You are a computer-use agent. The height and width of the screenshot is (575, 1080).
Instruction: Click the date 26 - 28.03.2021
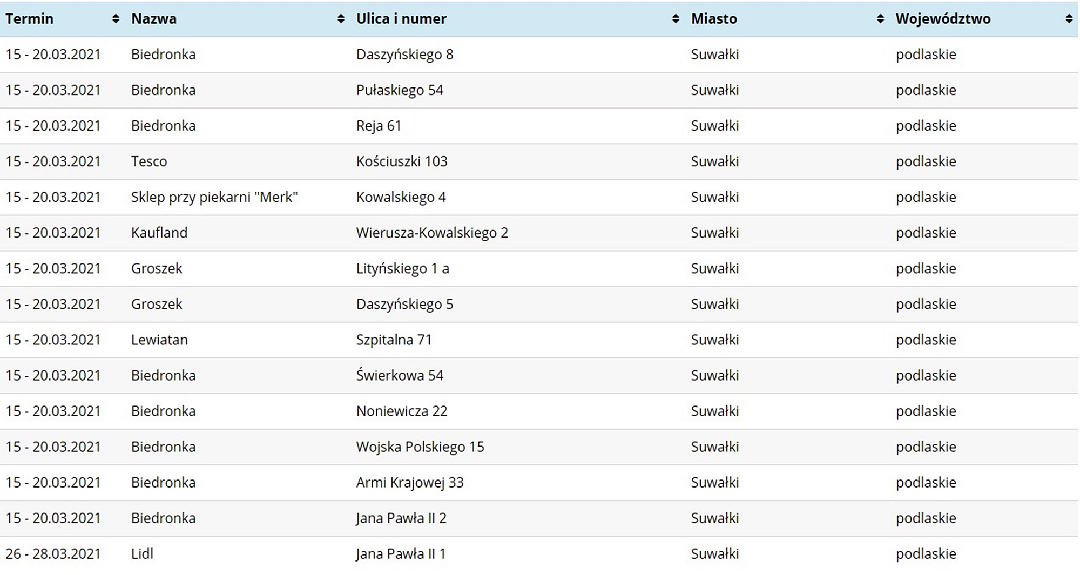(53, 554)
